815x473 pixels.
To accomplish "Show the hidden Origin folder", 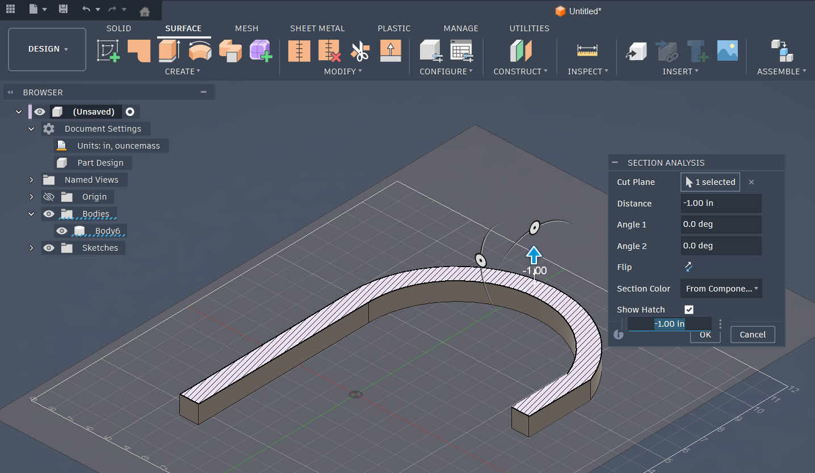I will coord(49,197).
